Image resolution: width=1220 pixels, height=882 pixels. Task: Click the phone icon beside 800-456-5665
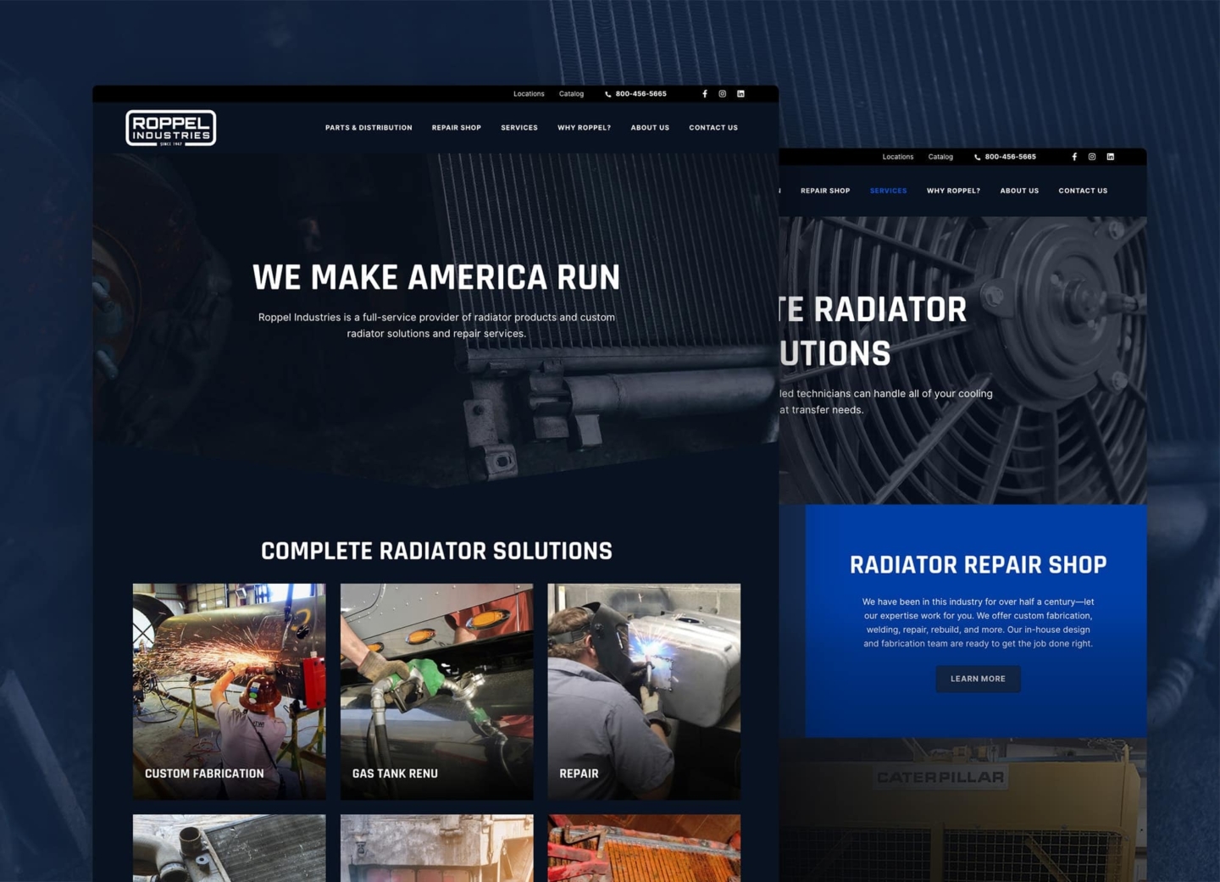(607, 93)
